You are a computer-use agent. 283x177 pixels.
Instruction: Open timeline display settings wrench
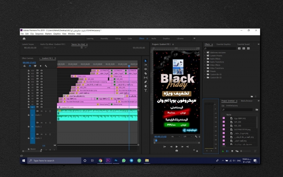tap(46, 66)
